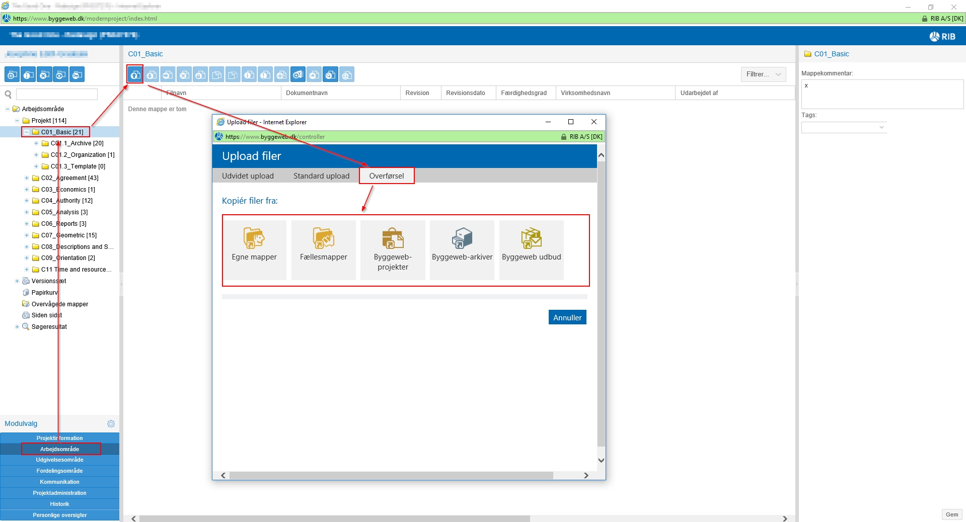Select Papirkurv in the folder tree
The width and height of the screenshot is (966, 522).
coord(44,293)
